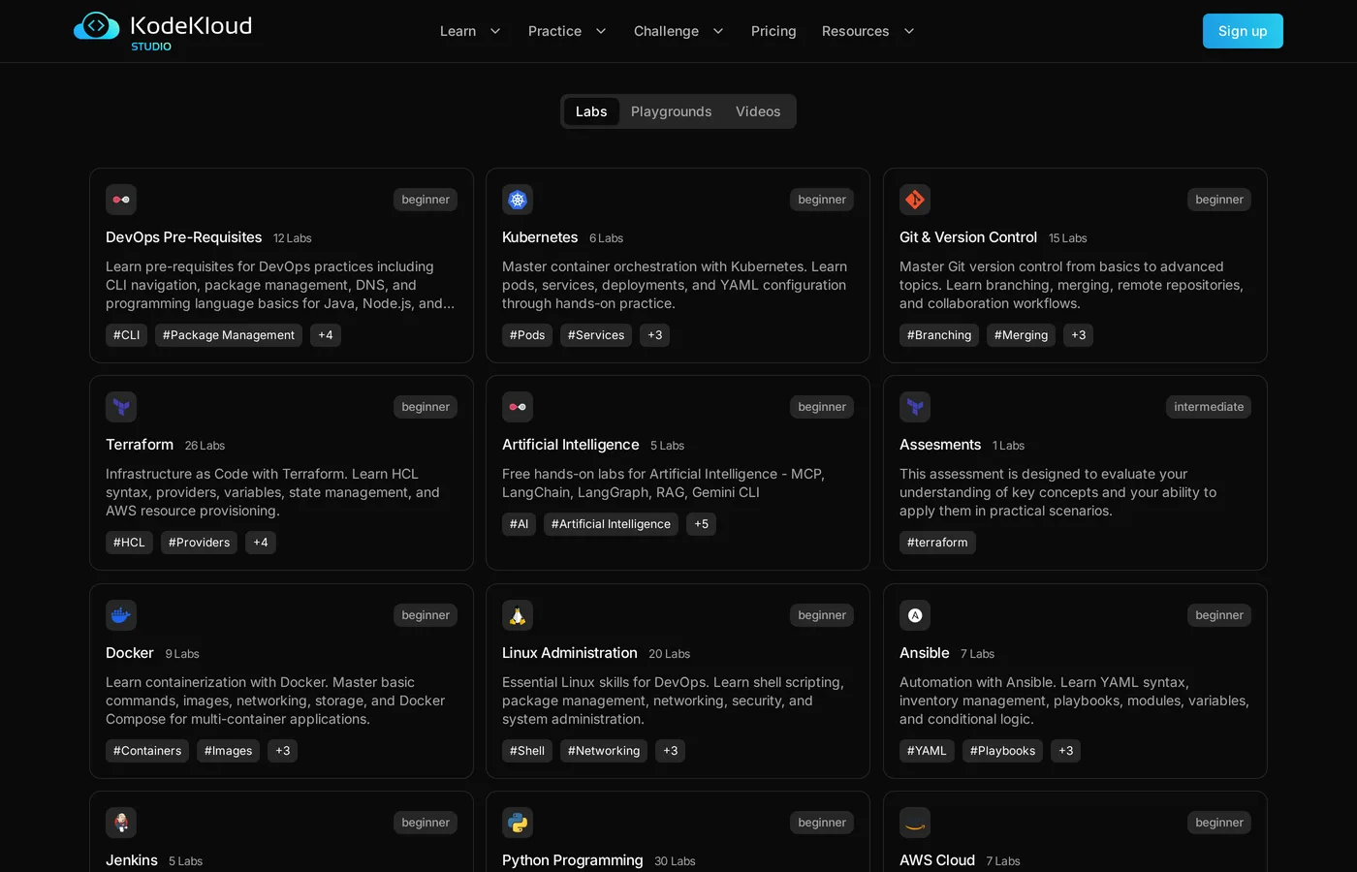Click the beginner badge on Kubernetes card
Screen dimensions: 1357x872
point(822,200)
